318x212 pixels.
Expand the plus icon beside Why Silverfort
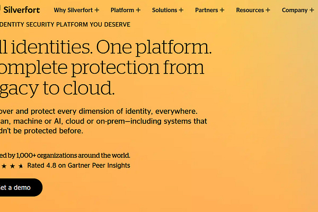click(97, 10)
